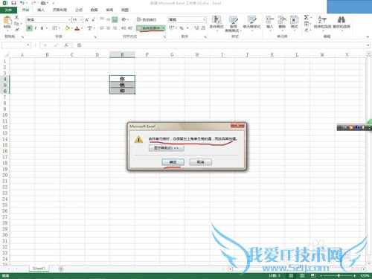
Task: Open the number format dropdown
Action: [204, 19]
